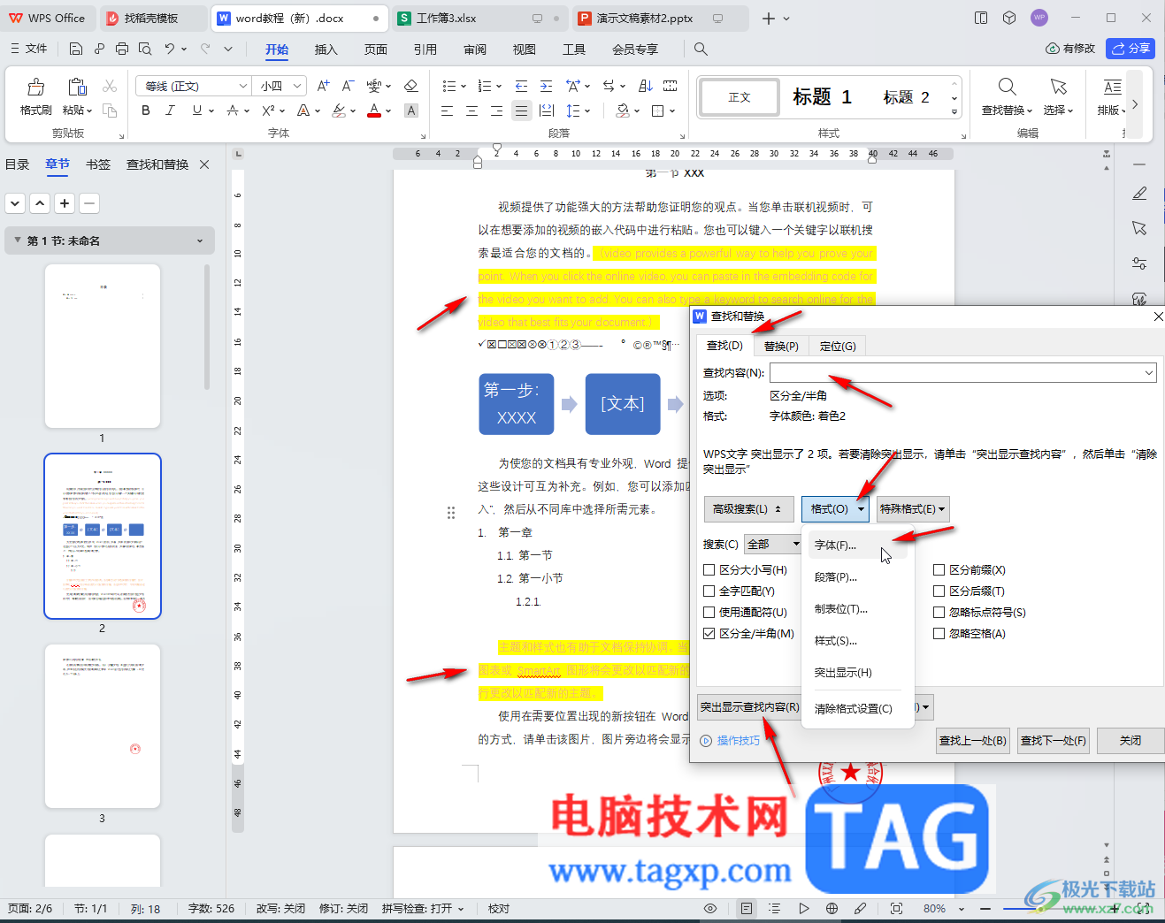The width and height of the screenshot is (1165, 923).
Task: Click the new tab plus icon
Action: 769,18
